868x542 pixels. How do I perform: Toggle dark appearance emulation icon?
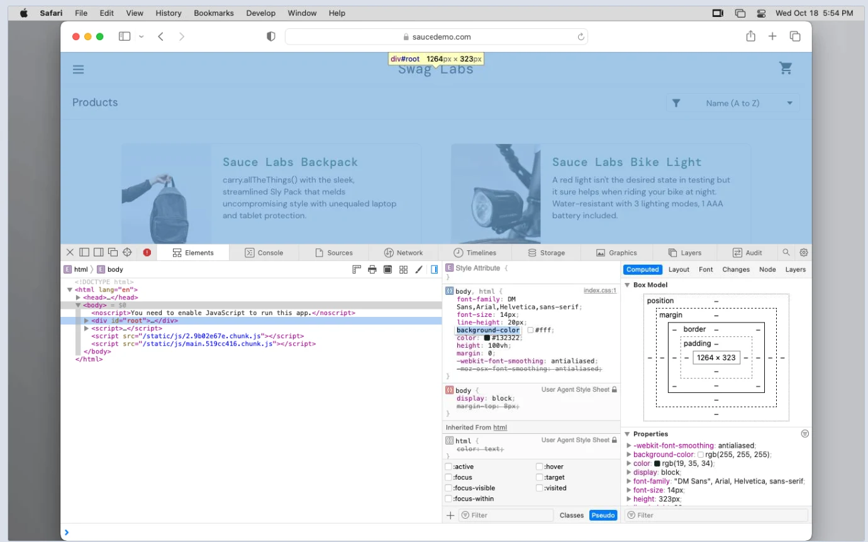387,269
